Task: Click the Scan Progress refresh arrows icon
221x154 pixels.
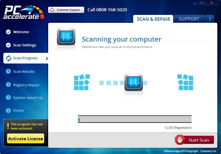Action: point(8,58)
